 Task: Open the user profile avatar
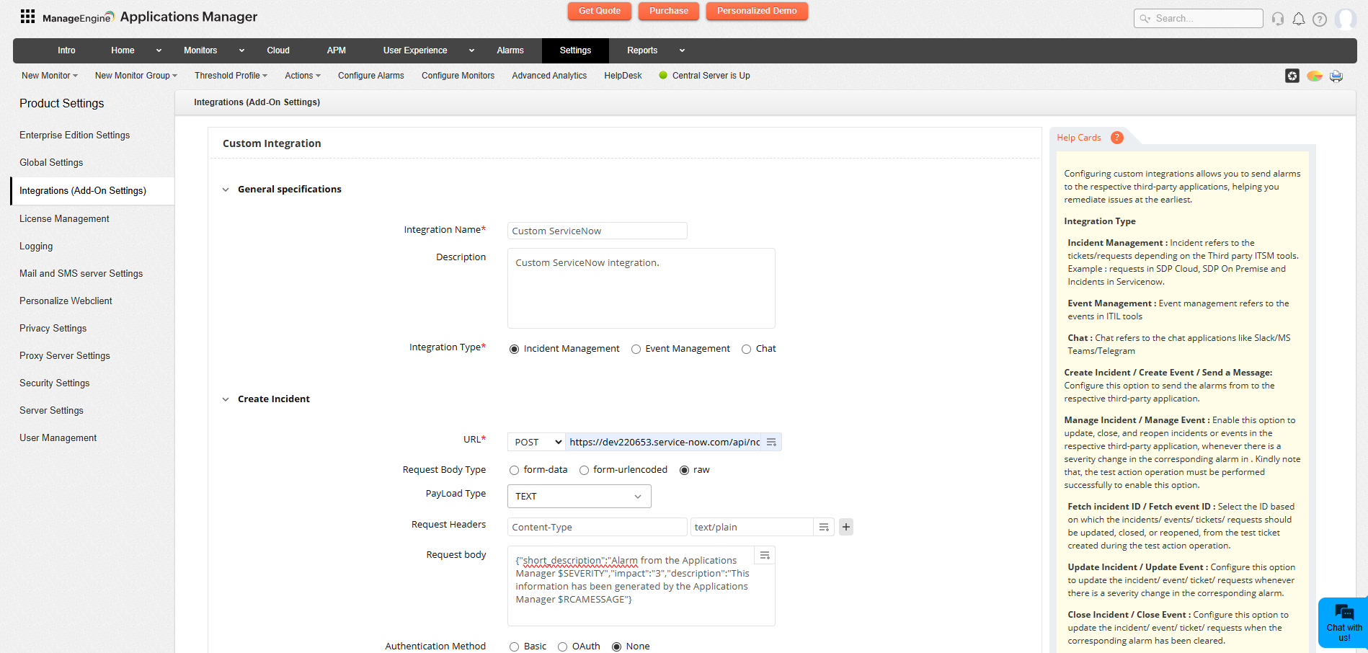coord(1345,19)
